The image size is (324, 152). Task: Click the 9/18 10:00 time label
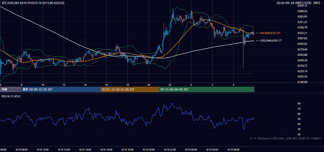[x=43, y=150]
